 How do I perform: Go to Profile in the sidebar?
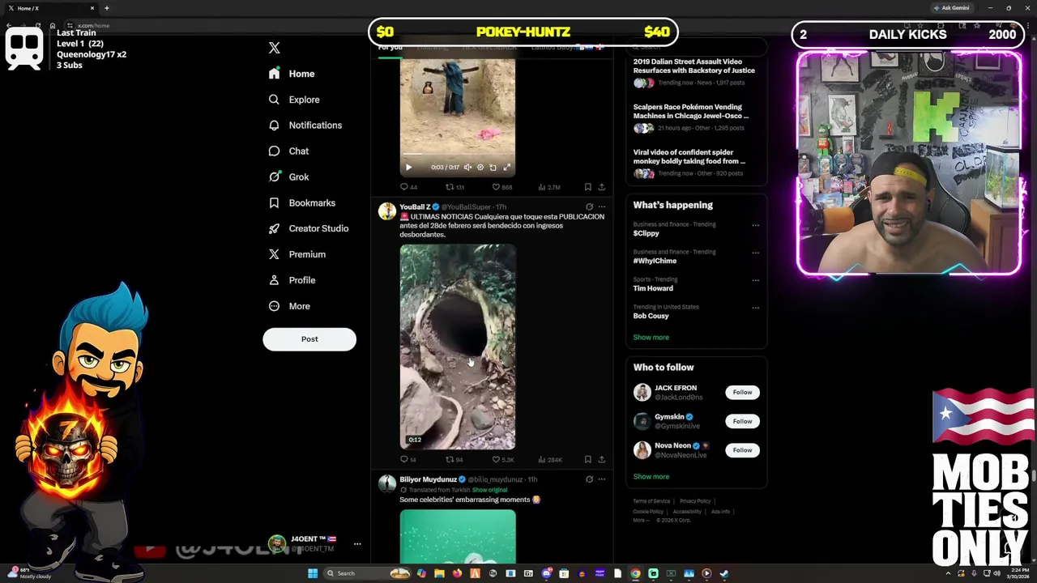coord(292,280)
